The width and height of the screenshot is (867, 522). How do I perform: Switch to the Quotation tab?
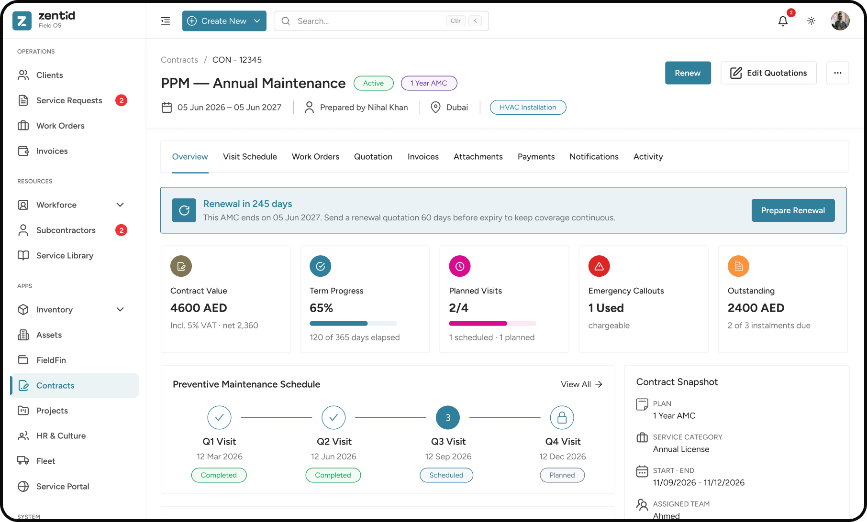(373, 157)
